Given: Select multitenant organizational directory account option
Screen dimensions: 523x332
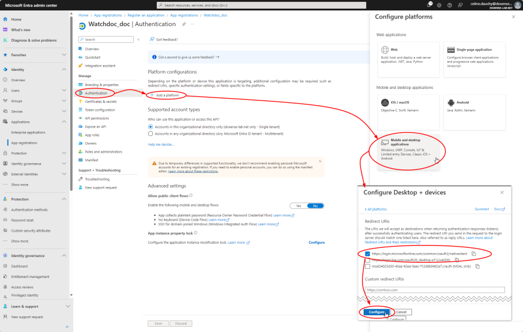Looking at the screenshot, I should click(151, 133).
